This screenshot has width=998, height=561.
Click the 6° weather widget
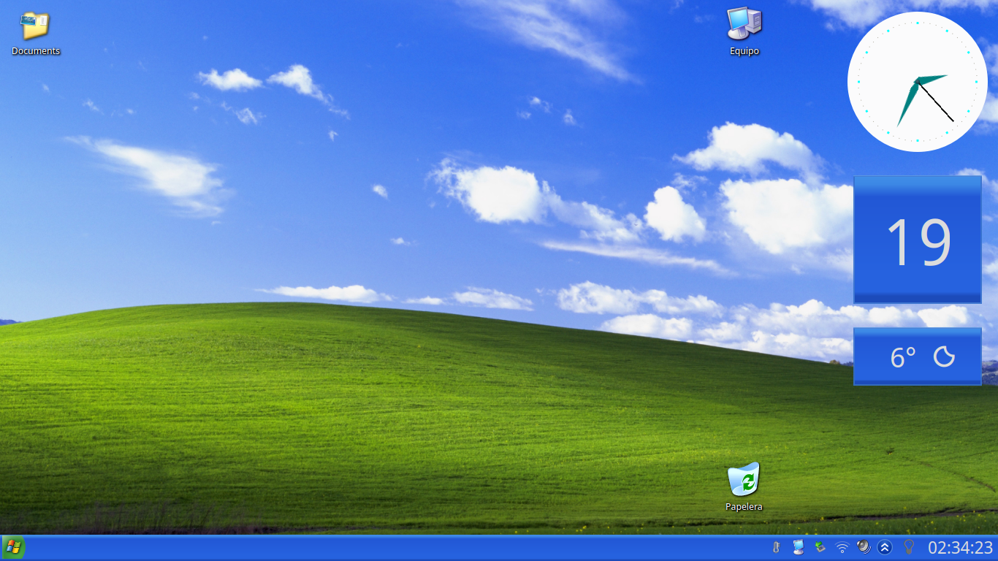point(918,356)
